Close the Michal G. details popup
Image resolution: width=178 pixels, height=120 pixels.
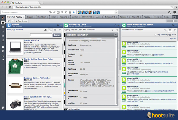(116, 35)
